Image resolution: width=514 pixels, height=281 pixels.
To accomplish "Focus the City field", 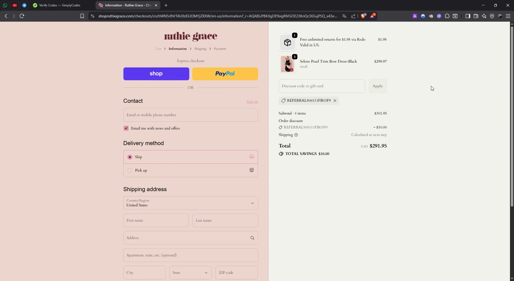I will point(144,273).
